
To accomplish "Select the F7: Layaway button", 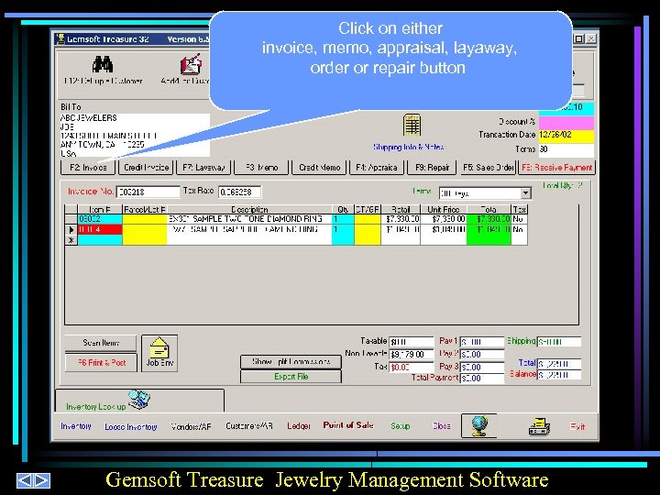I will 203,168.
